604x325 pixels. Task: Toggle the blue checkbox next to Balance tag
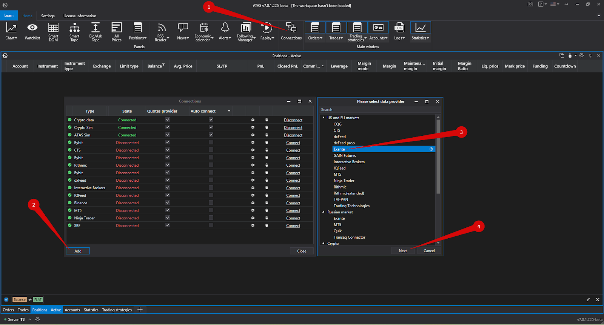pyautogui.click(x=6, y=300)
